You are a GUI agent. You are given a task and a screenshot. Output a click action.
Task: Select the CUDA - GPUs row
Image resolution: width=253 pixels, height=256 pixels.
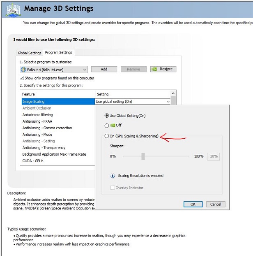pyautogui.click(x=58, y=161)
